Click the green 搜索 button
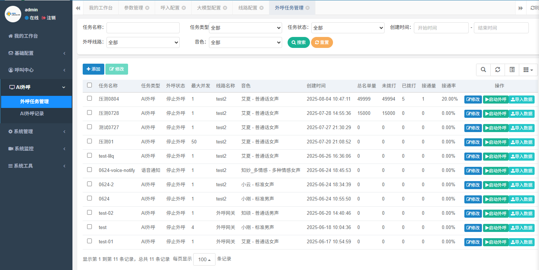This screenshot has height=270, width=539. click(x=299, y=42)
